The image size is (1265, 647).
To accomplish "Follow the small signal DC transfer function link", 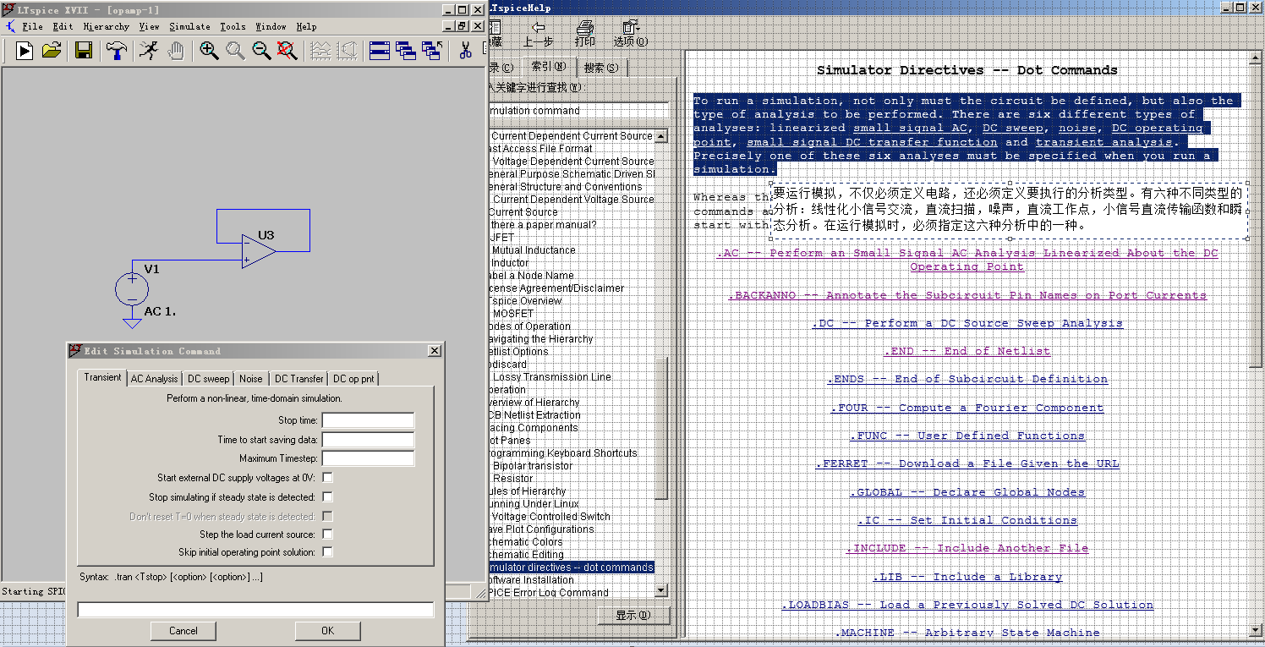I will click(872, 142).
